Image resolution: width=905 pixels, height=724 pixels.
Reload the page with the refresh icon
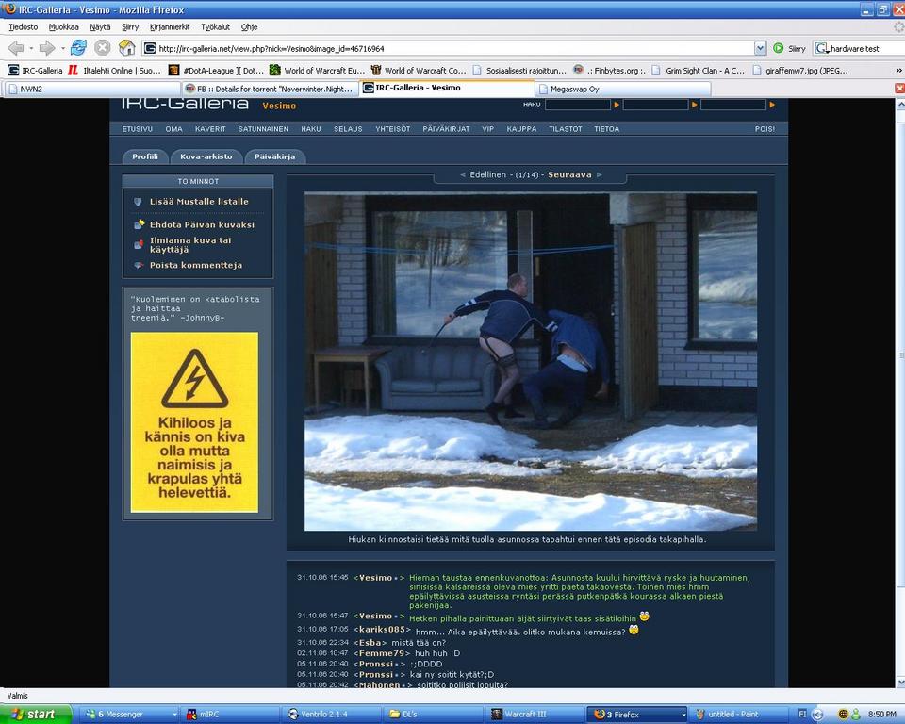click(x=78, y=48)
